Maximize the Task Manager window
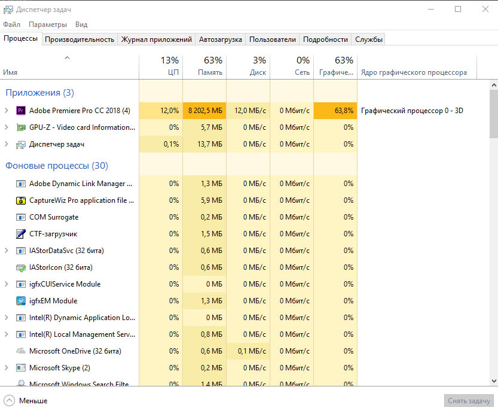 [458, 9]
